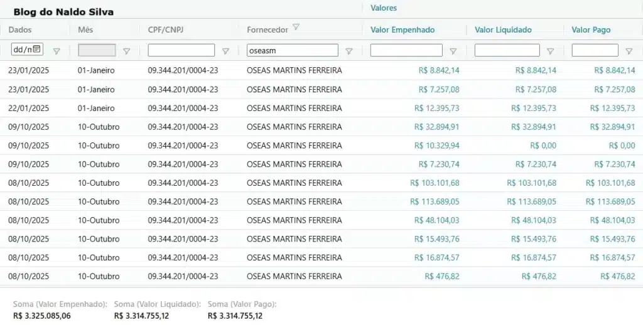Open the filter funnel for Valor Empenhado
The height and width of the screenshot is (325, 643).
pyautogui.click(x=453, y=51)
